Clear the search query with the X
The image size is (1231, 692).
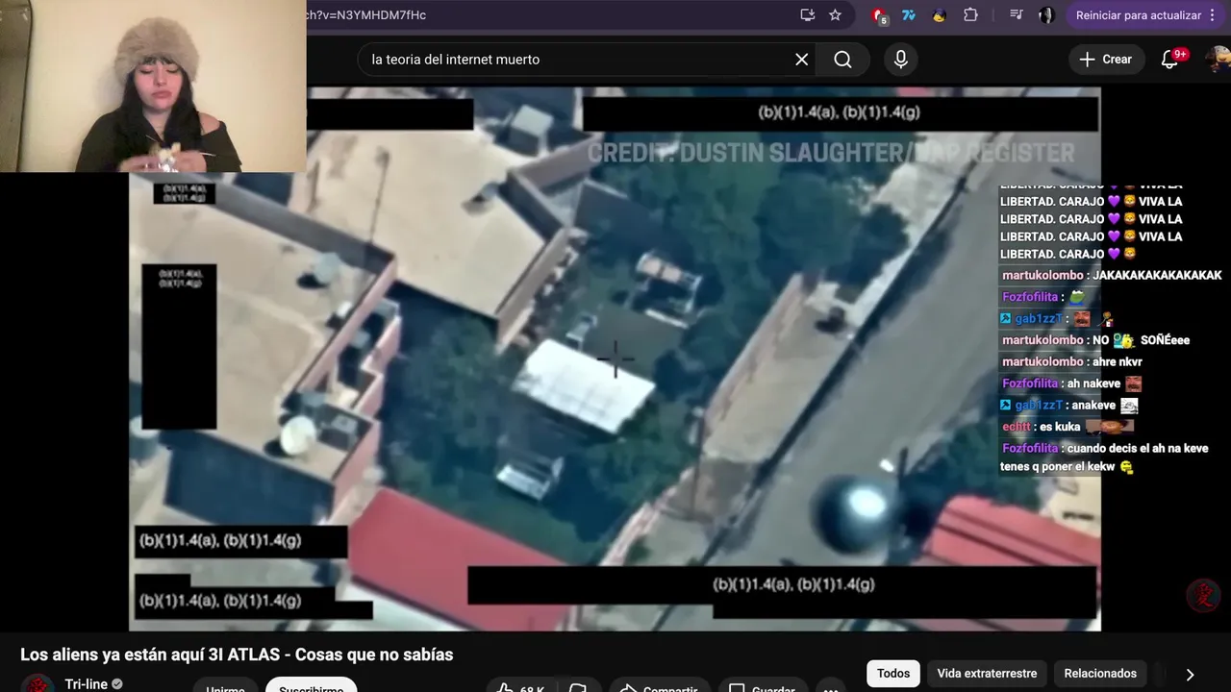[801, 60]
